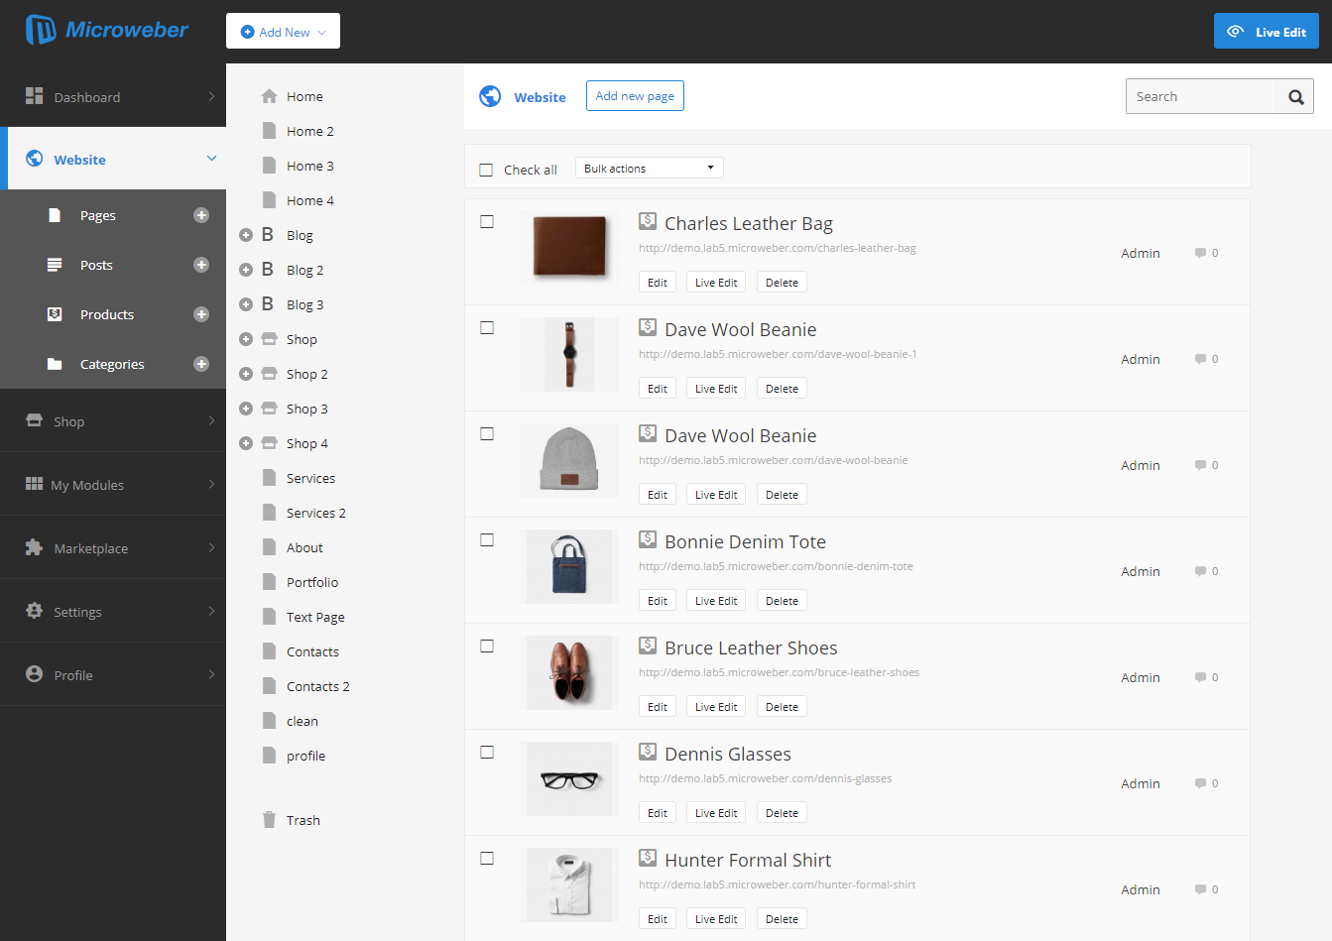Click Live Edit for Bruce Leather Shoes
This screenshot has height=941, width=1332.
[x=716, y=707]
